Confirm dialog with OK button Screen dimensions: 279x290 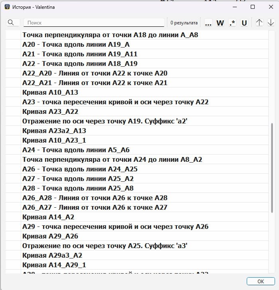coord(261,281)
